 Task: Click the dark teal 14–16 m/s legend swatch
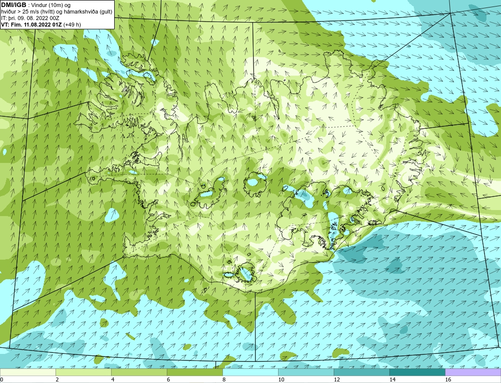[417, 372]
